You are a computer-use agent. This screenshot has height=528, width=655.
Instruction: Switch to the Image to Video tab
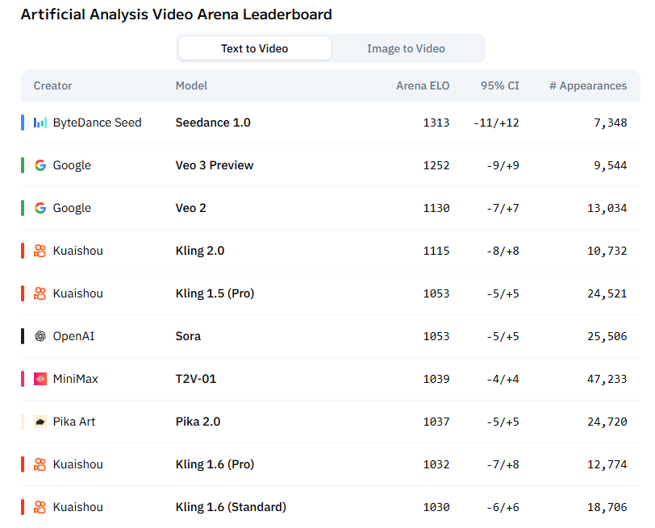[x=406, y=48]
